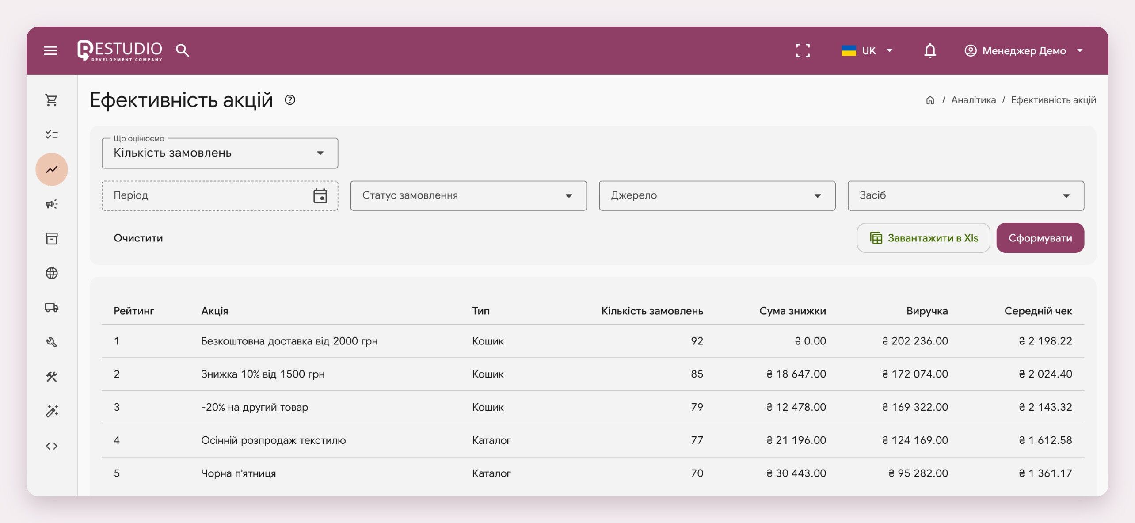
Task: Select row Безкоштовна доставка від 2000 грн
Action: (x=593, y=341)
